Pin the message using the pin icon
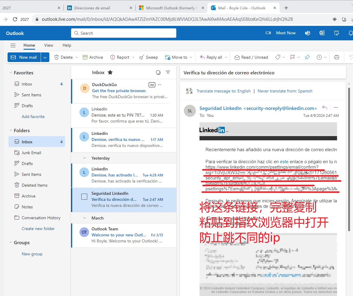 [x=307, y=57]
